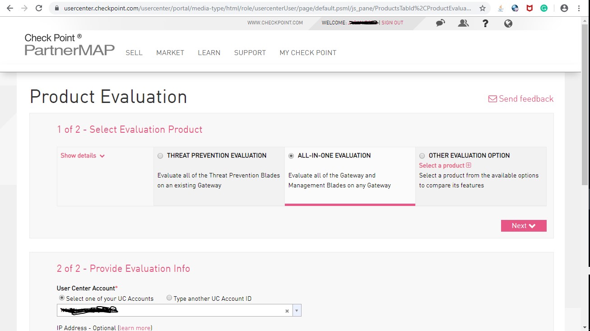
Task: Select Other Evaluation Option radio button
Action: 422,156
